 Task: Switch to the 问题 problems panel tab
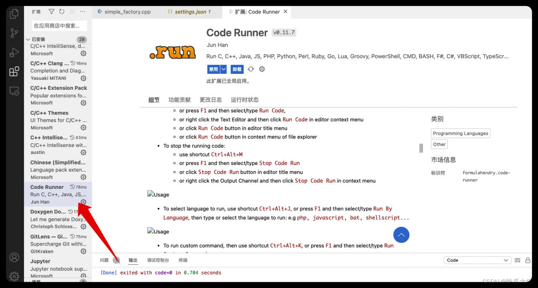coord(104,260)
